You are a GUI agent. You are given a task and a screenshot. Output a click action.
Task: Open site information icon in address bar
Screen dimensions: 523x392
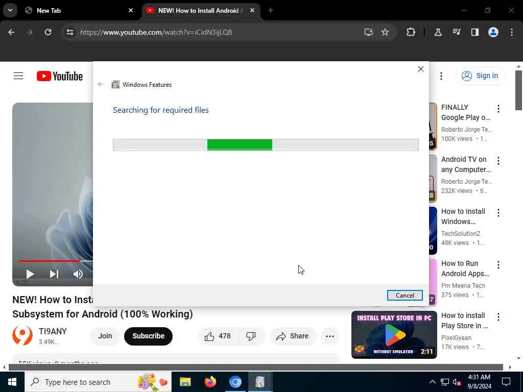click(69, 32)
